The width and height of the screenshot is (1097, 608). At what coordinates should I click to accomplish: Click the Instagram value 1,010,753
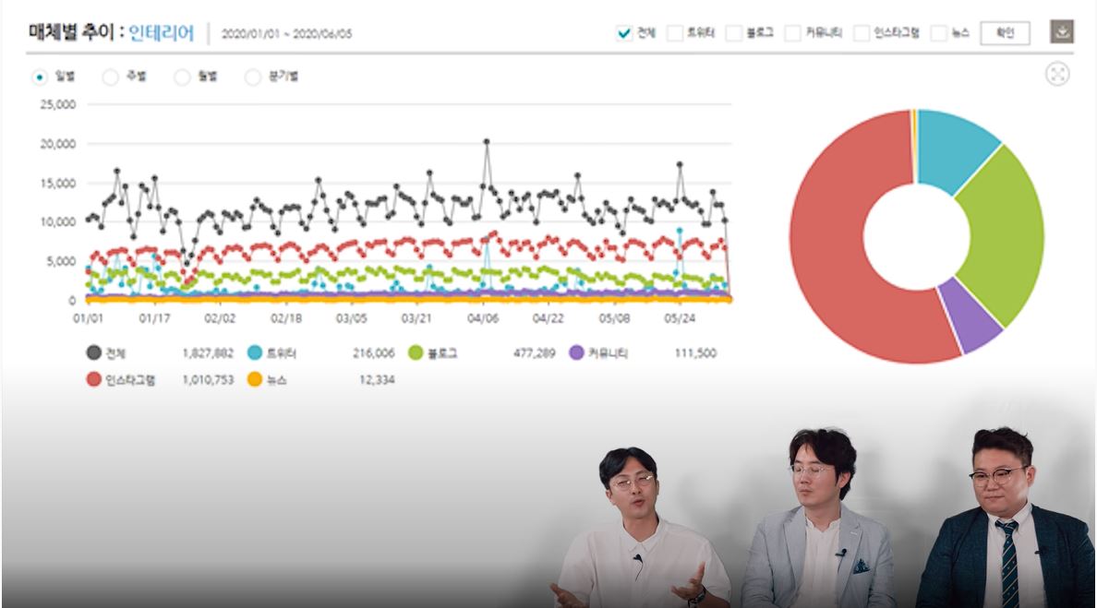click(208, 379)
